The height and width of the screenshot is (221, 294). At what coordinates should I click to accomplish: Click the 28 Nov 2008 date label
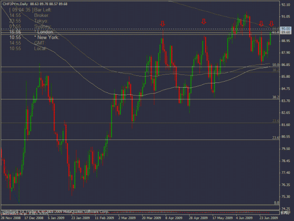click(11, 218)
